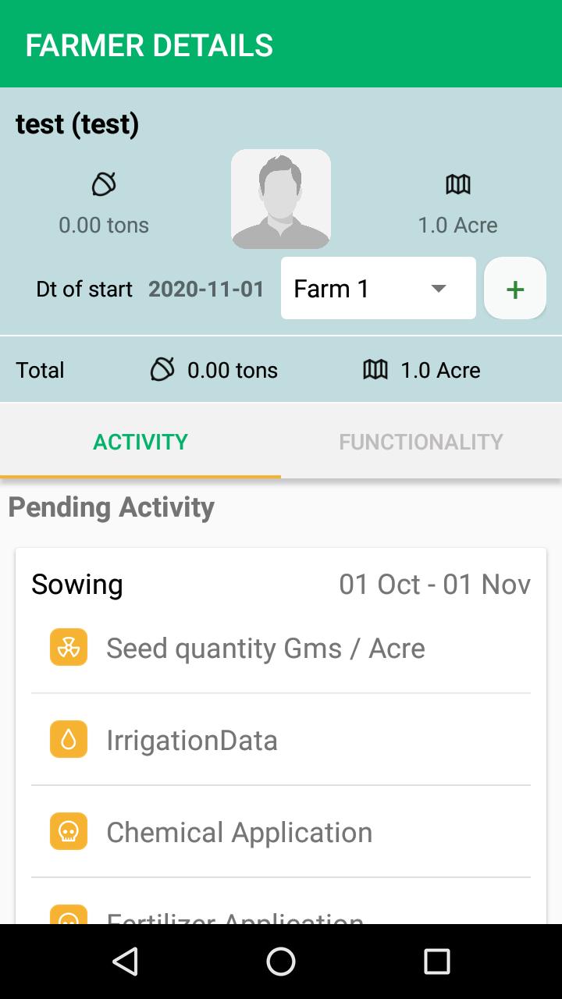
Task: Open the Farm 1 dropdown
Action: [379, 288]
